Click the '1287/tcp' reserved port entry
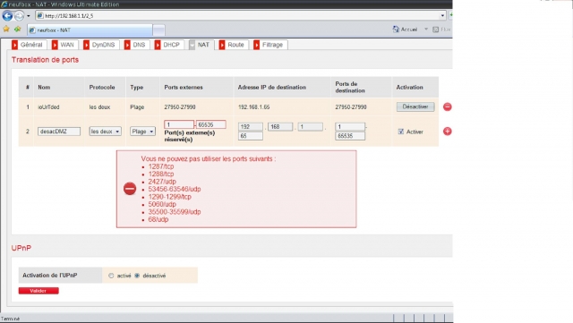Viewport: 573px width, 323px height. (161, 166)
